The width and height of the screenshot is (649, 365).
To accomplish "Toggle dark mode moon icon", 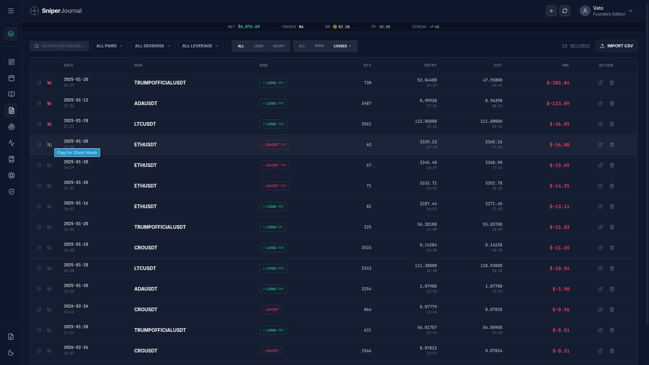I will 11,353.
